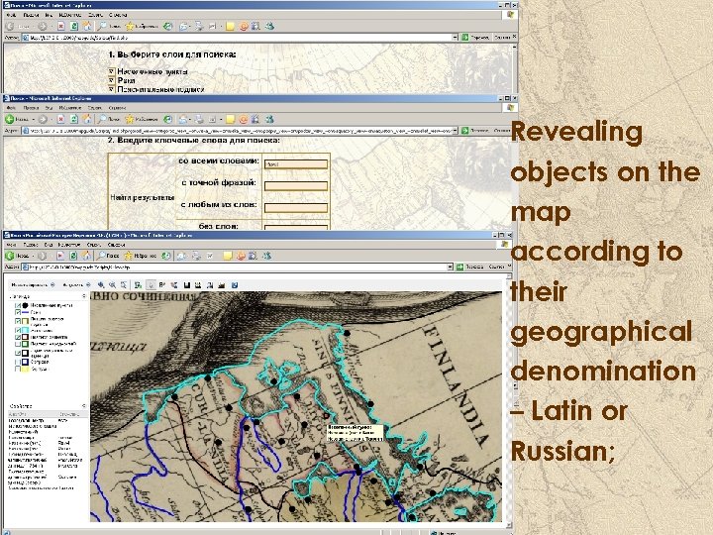This screenshot has height=535, width=713.
Task: Enable unchecked yellow swatch layer in legend
Action: coord(18,369)
